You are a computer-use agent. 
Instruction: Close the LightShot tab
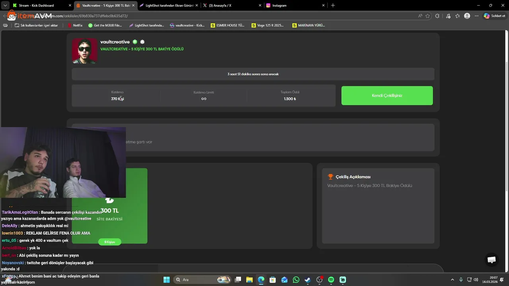(x=196, y=6)
